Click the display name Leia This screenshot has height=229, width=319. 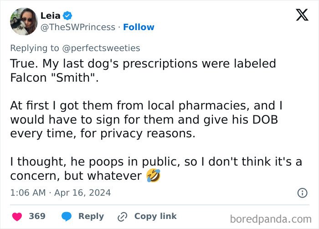[50, 16]
